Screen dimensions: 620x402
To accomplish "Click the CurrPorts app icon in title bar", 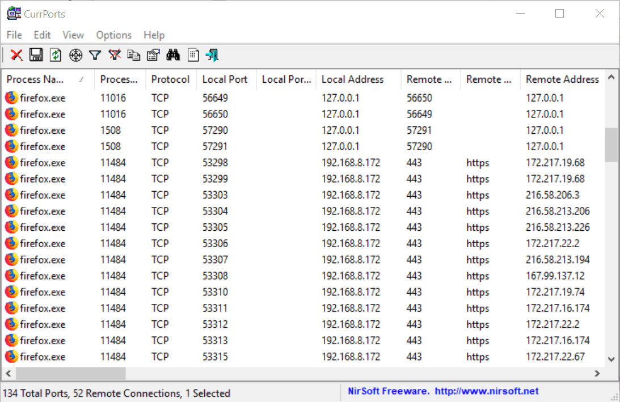I will pos(14,14).
